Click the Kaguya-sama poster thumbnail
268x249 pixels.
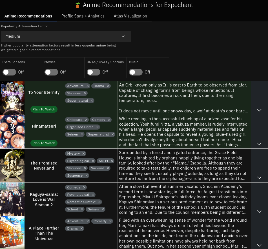coord(12,199)
